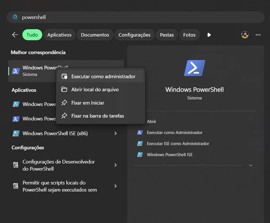This screenshot has height=223, width=270.
Task: Click PowerShell icon in best match row
Action: click(x=16, y=71)
